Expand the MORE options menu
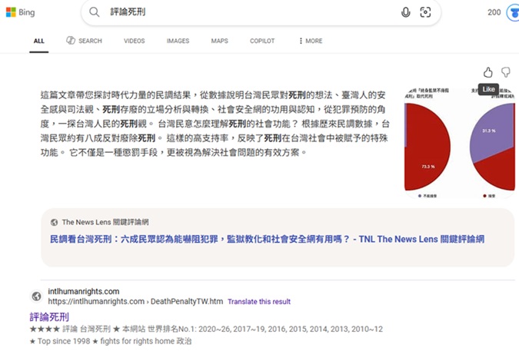The width and height of the screenshot is (519, 351). pos(310,41)
